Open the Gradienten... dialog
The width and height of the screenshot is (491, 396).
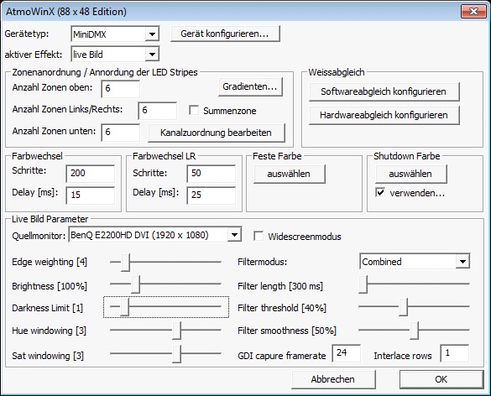250,86
